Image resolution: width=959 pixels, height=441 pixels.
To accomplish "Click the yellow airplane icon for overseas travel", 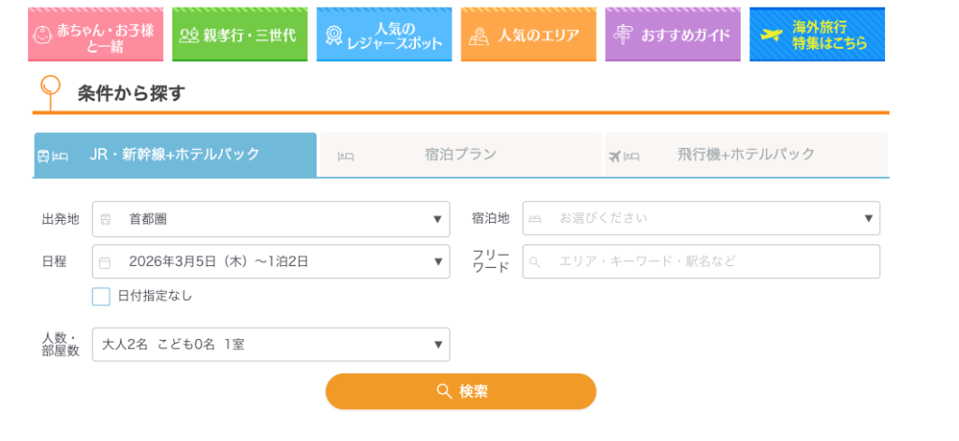I will 771,36.
